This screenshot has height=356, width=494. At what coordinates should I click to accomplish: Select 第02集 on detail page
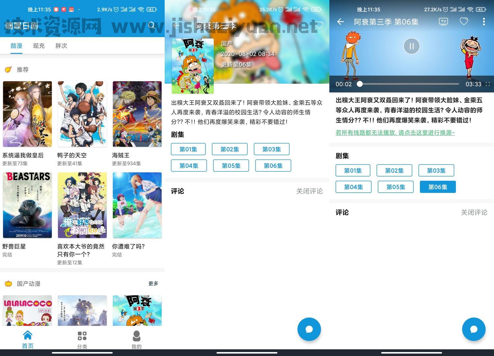230,149
